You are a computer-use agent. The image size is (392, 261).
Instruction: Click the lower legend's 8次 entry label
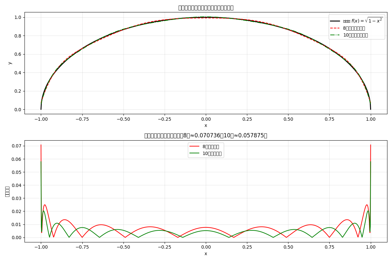click(211, 147)
